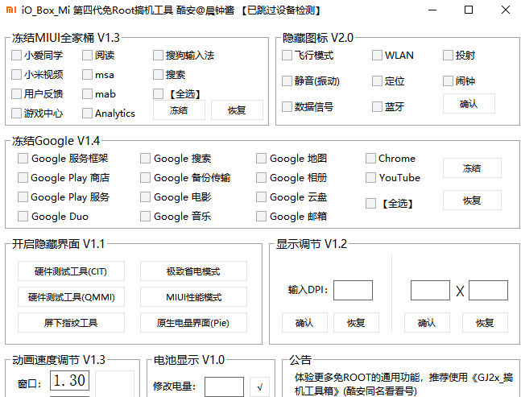
Task: Tick the msa checkbox
Action: [87, 74]
